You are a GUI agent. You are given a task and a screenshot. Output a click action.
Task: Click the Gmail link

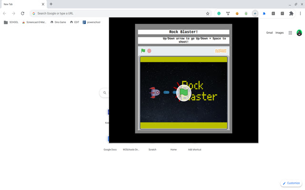[269, 33]
